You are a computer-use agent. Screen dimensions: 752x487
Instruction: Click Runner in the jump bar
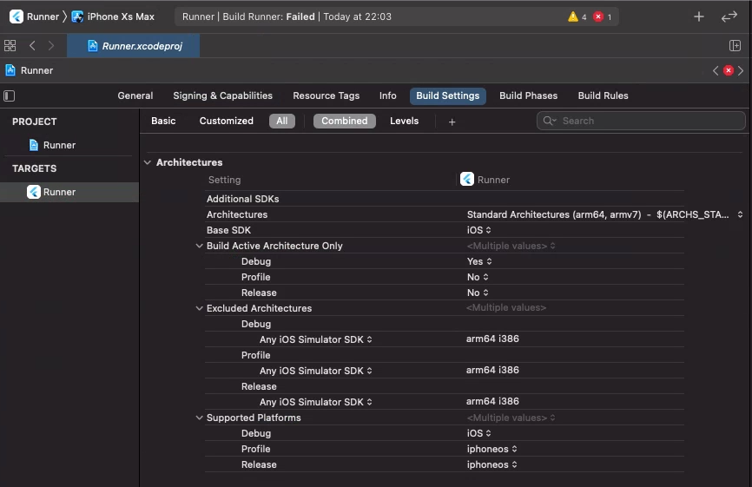point(36,70)
